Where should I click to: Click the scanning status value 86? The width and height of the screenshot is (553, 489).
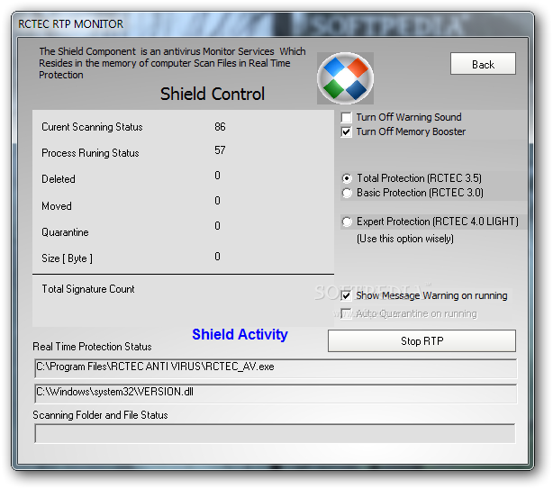click(220, 127)
